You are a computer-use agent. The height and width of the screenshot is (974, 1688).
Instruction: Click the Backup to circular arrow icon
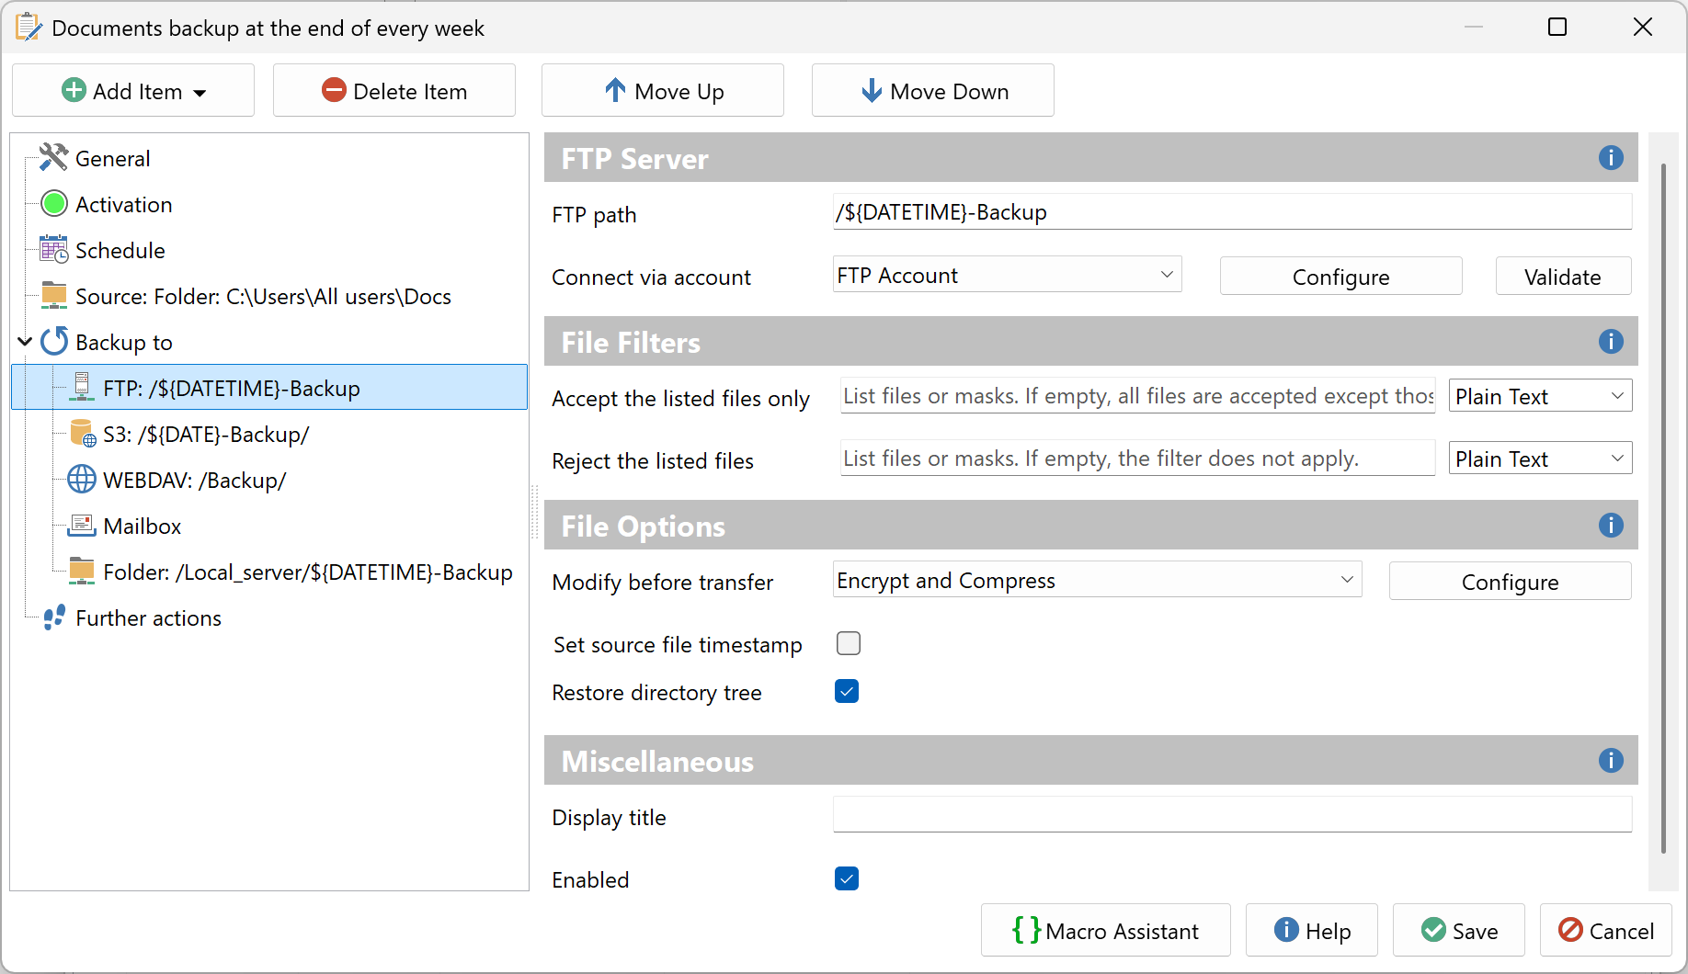point(54,342)
